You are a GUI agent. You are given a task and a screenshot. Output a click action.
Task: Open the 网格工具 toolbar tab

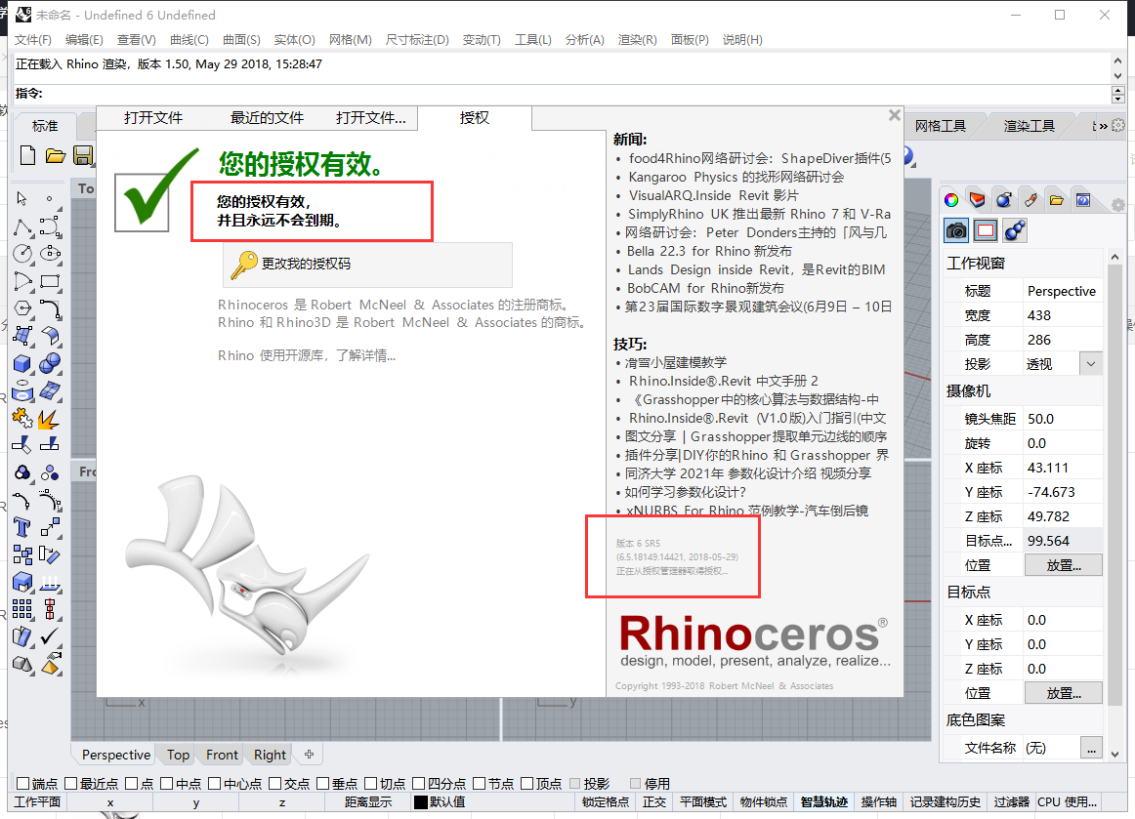[x=941, y=126]
